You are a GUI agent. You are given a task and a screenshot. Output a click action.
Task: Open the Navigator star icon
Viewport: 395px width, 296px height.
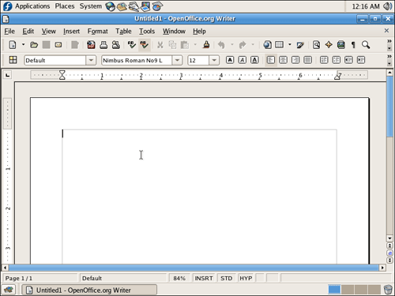coord(329,45)
